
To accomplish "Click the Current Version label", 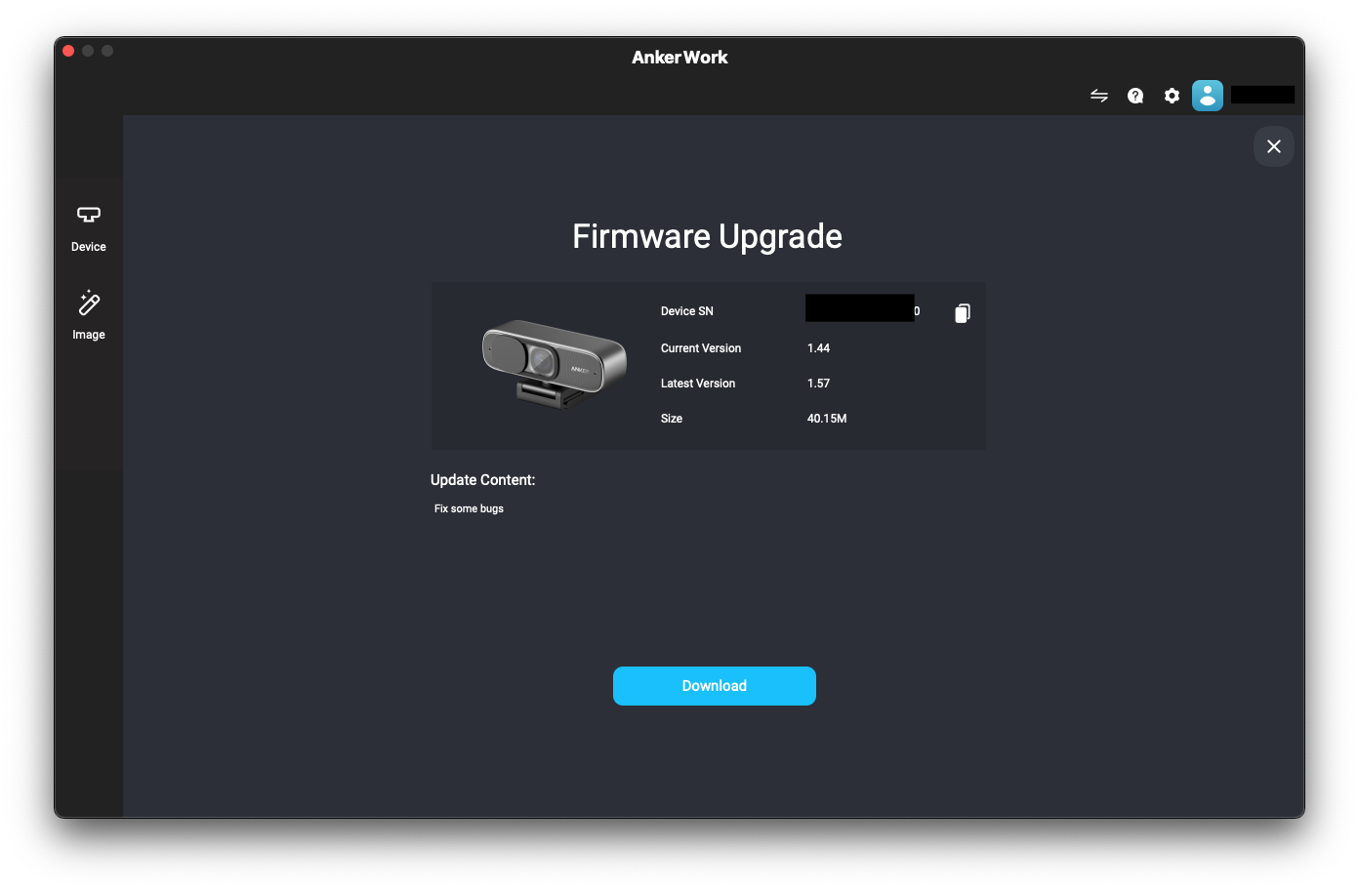I will point(701,348).
